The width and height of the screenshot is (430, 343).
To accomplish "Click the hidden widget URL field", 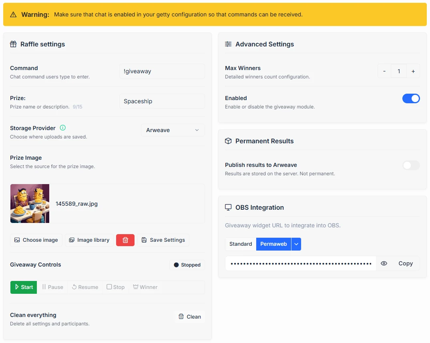I will click(301, 263).
